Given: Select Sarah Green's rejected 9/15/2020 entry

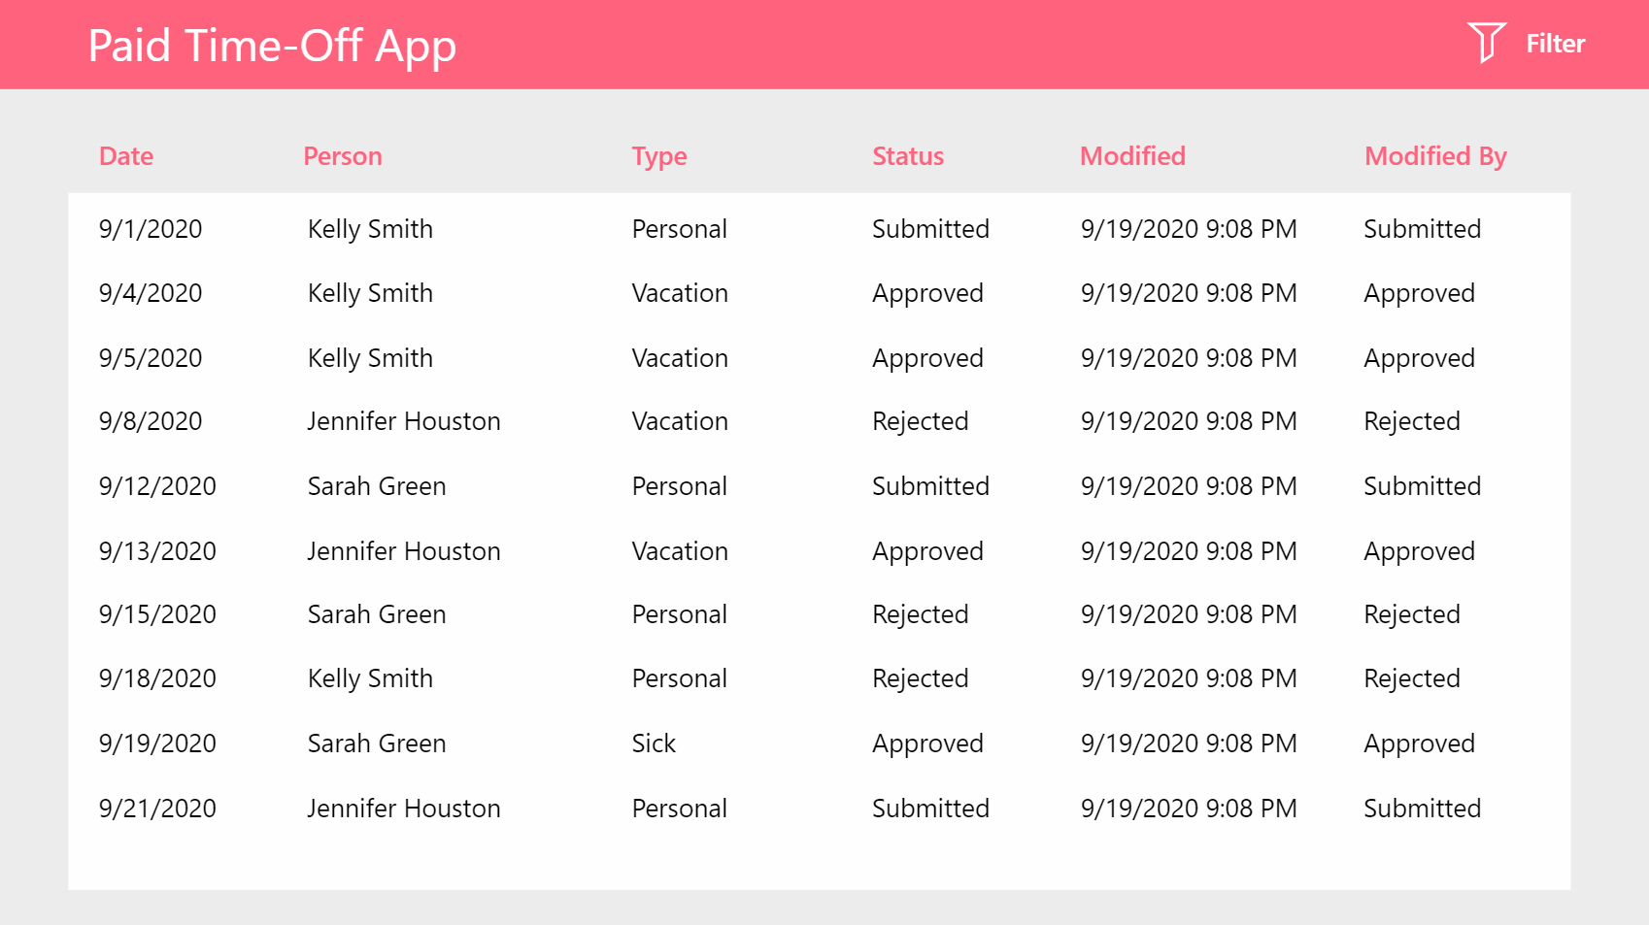Looking at the screenshot, I should [x=680, y=614].
